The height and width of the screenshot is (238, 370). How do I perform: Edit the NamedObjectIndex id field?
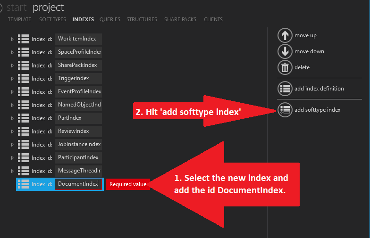pos(78,105)
